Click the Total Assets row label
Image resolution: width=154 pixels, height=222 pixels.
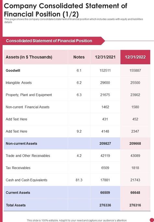click(x=16, y=205)
